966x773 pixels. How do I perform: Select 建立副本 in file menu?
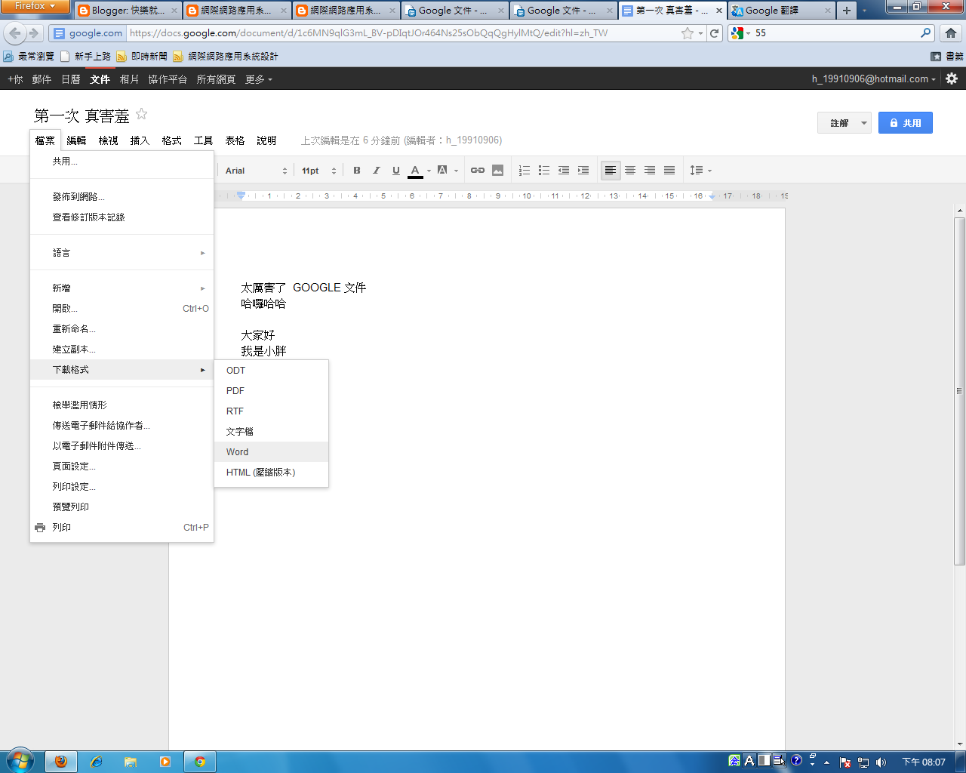pyautogui.click(x=122, y=350)
